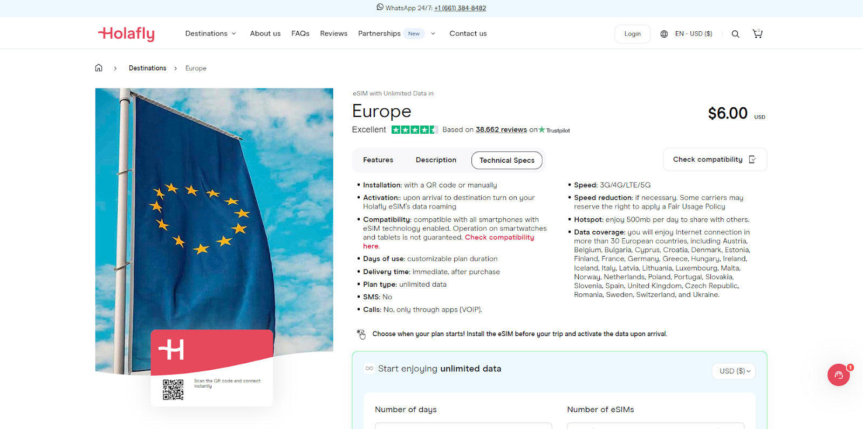
Task: Click the Number of days label
Action: 406,410
